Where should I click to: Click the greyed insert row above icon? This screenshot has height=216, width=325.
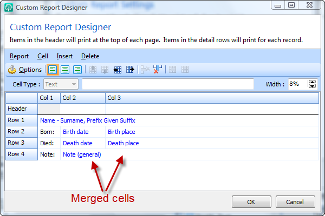(93, 70)
